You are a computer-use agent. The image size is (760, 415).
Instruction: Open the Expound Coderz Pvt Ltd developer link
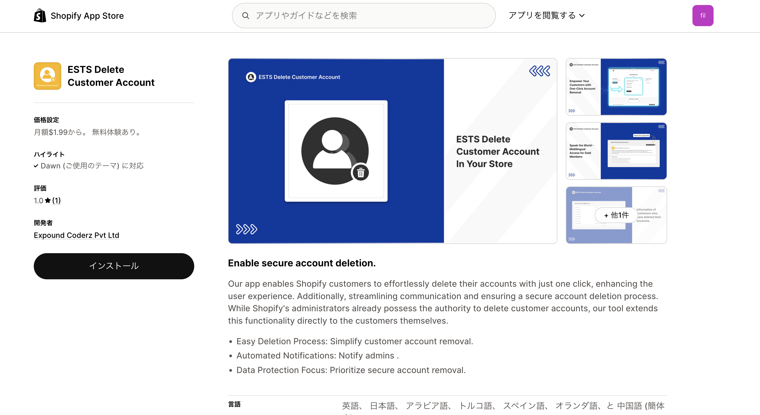77,235
